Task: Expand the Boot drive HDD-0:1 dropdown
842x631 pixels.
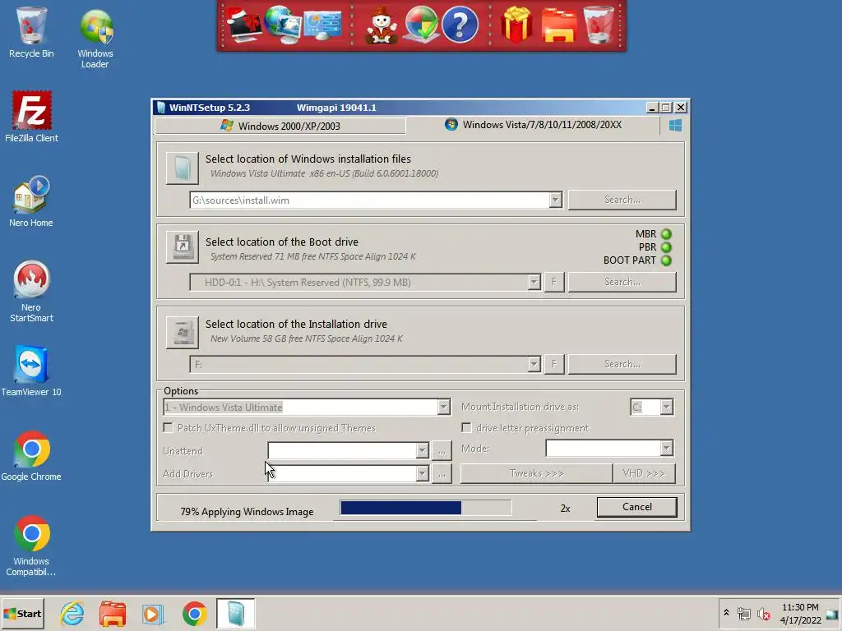Action: pos(534,283)
